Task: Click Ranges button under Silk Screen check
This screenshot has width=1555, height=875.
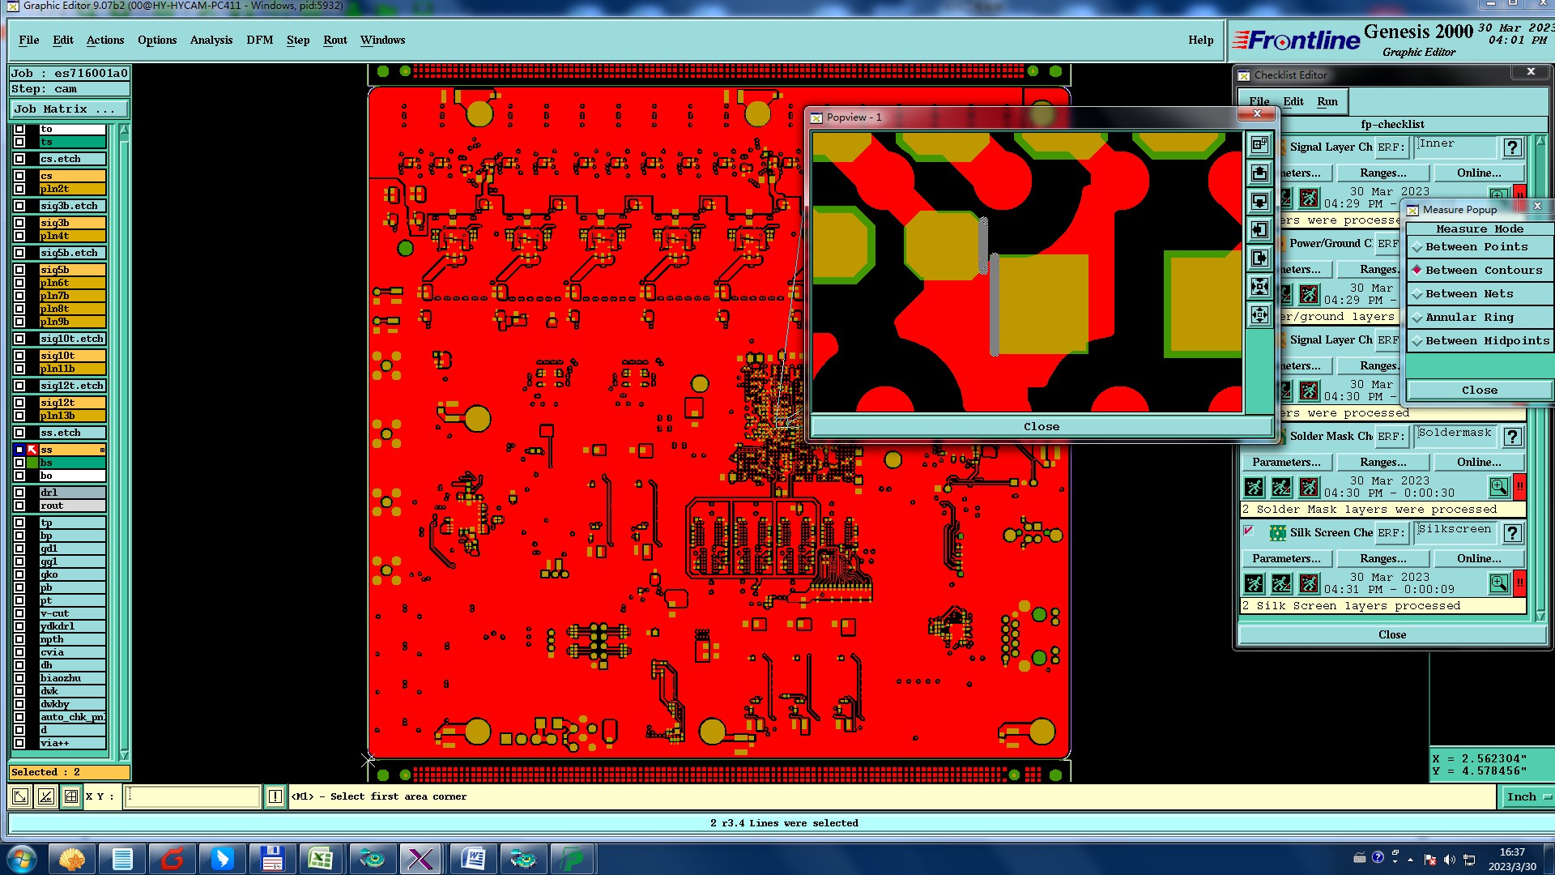Action: [1382, 558]
